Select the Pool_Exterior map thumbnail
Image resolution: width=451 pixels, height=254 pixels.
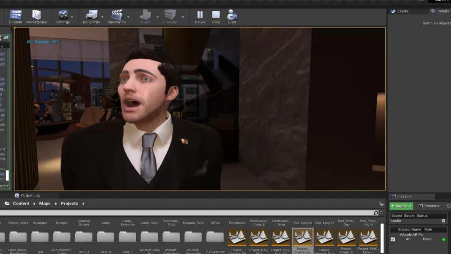click(303, 237)
